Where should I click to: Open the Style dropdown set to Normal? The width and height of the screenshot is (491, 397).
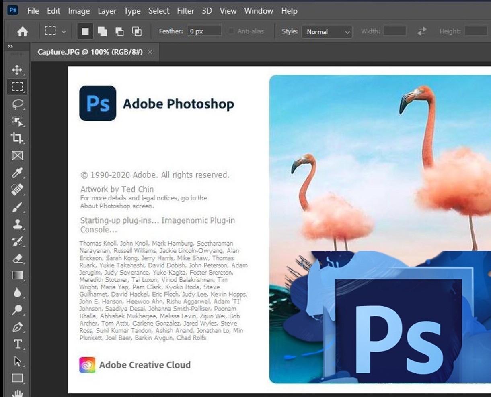[327, 32]
